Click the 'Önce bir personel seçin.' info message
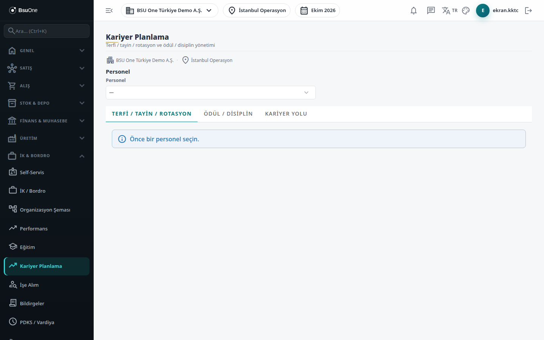Screen dimensions: 544x340 [x=319, y=139]
